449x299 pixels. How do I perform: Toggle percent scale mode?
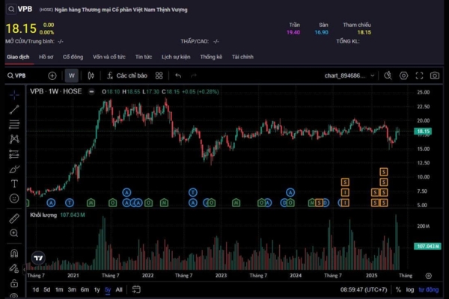tap(398, 290)
